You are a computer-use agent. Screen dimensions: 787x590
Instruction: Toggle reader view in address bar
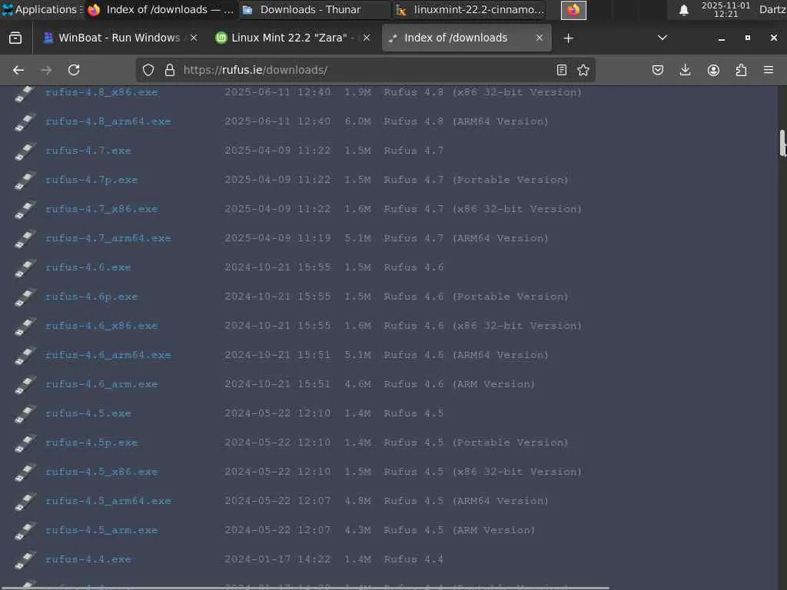pos(562,70)
